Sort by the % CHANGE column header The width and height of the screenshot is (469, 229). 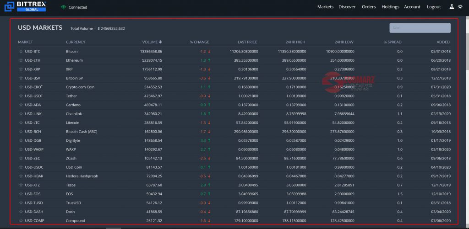pos(200,42)
